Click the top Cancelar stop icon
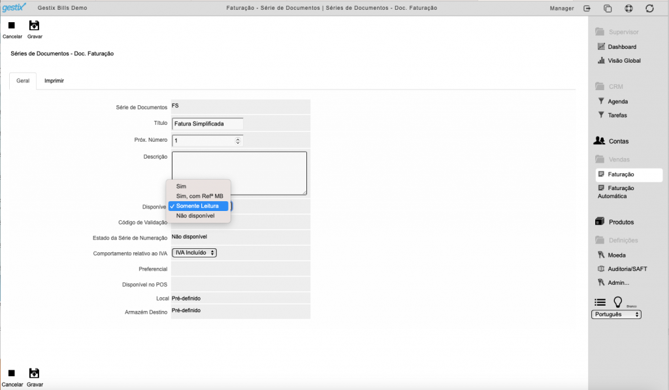Viewport: 669px width, 390px height. point(12,25)
